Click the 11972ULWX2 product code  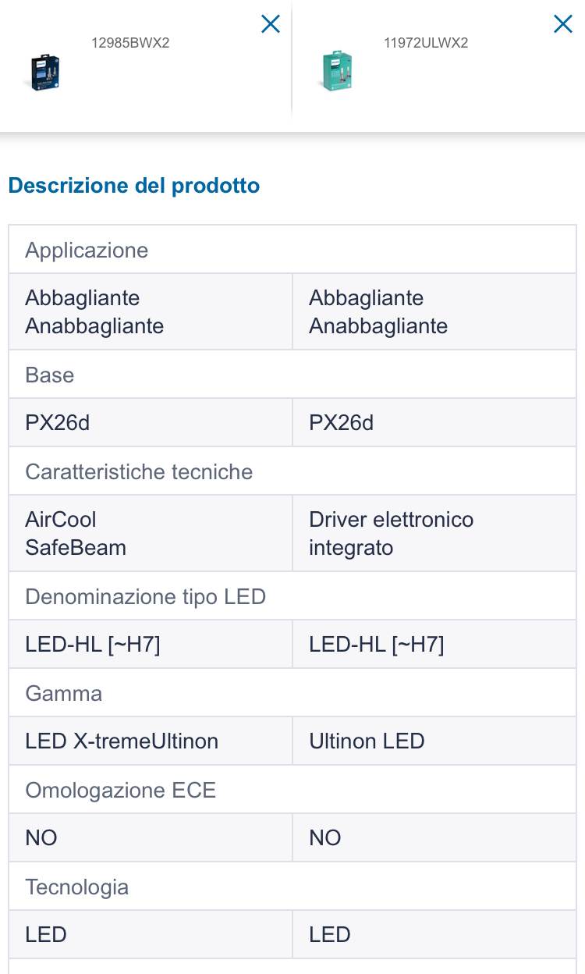click(426, 43)
